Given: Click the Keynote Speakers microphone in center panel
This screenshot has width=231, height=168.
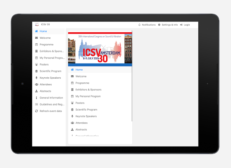Looking at the screenshot, I should 72,116.
